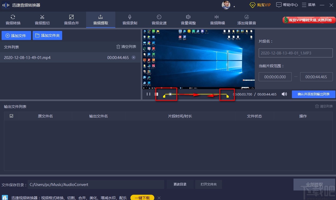Stop playback with the stop button
This screenshot has height=200, width=336.
coord(156,94)
